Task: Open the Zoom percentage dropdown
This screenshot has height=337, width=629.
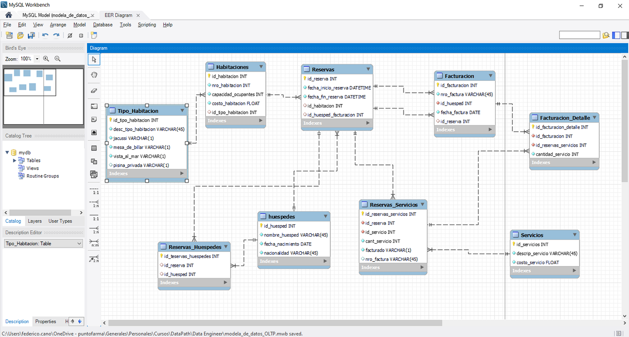Action: (x=37, y=59)
